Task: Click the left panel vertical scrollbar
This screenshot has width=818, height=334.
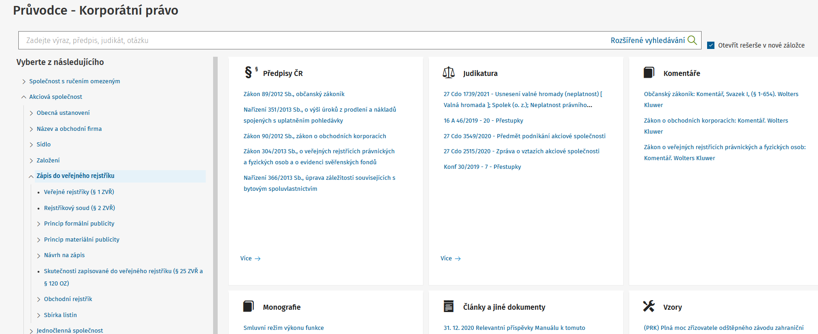Action: pyautogui.click(x=215, y=192)
